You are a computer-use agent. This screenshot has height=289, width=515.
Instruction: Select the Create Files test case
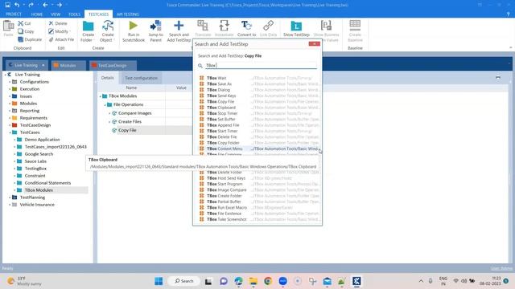[130, 121]
